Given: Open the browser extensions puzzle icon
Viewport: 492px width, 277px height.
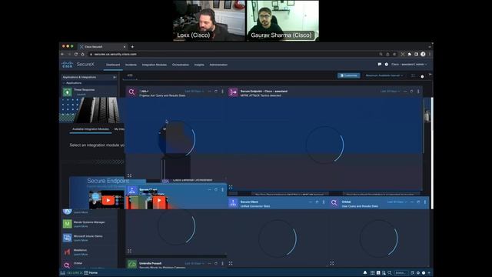Looking at the screenshot, I should point(410,54).
